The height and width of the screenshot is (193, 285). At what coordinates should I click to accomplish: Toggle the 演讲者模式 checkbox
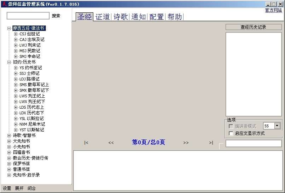pyautogui.click(x=231, y=126)
